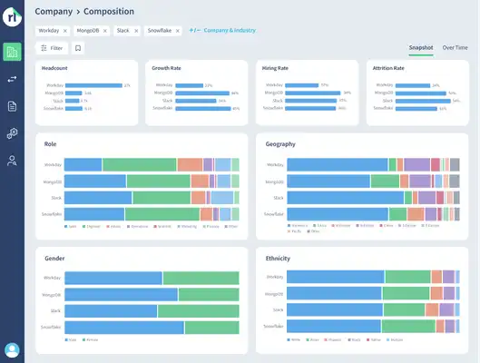Remove the Workday company chip

(x=65, y=31)
